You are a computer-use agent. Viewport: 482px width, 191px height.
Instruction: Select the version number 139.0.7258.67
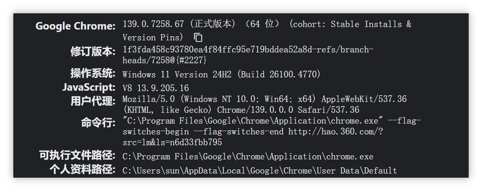point(154,24)
